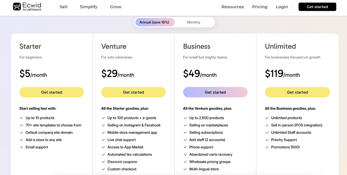
Task: Open the Sell navigation menu
Action: [63, 7]
